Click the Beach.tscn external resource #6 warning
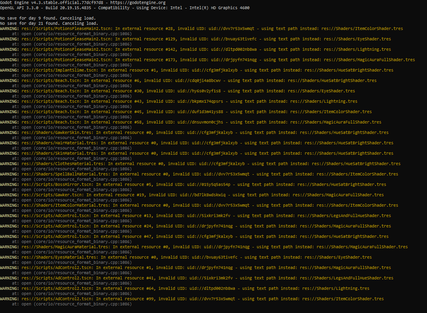 pos(188,81)
